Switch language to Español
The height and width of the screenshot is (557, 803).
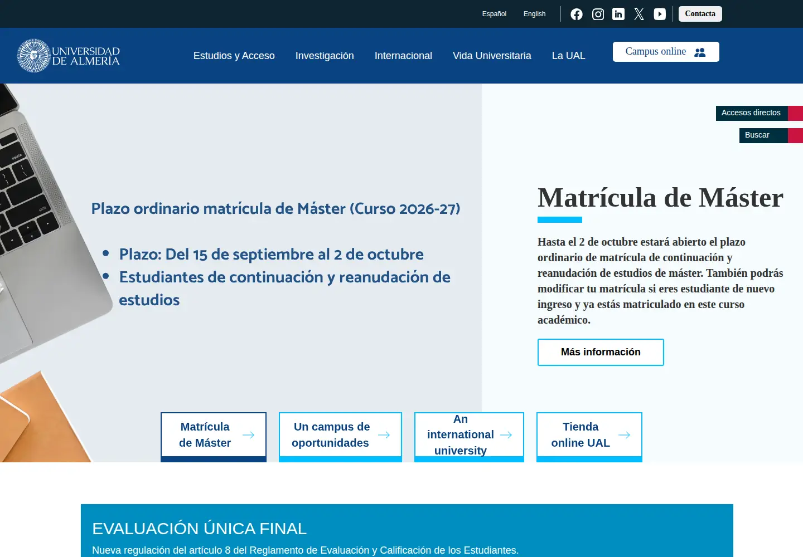494,14
